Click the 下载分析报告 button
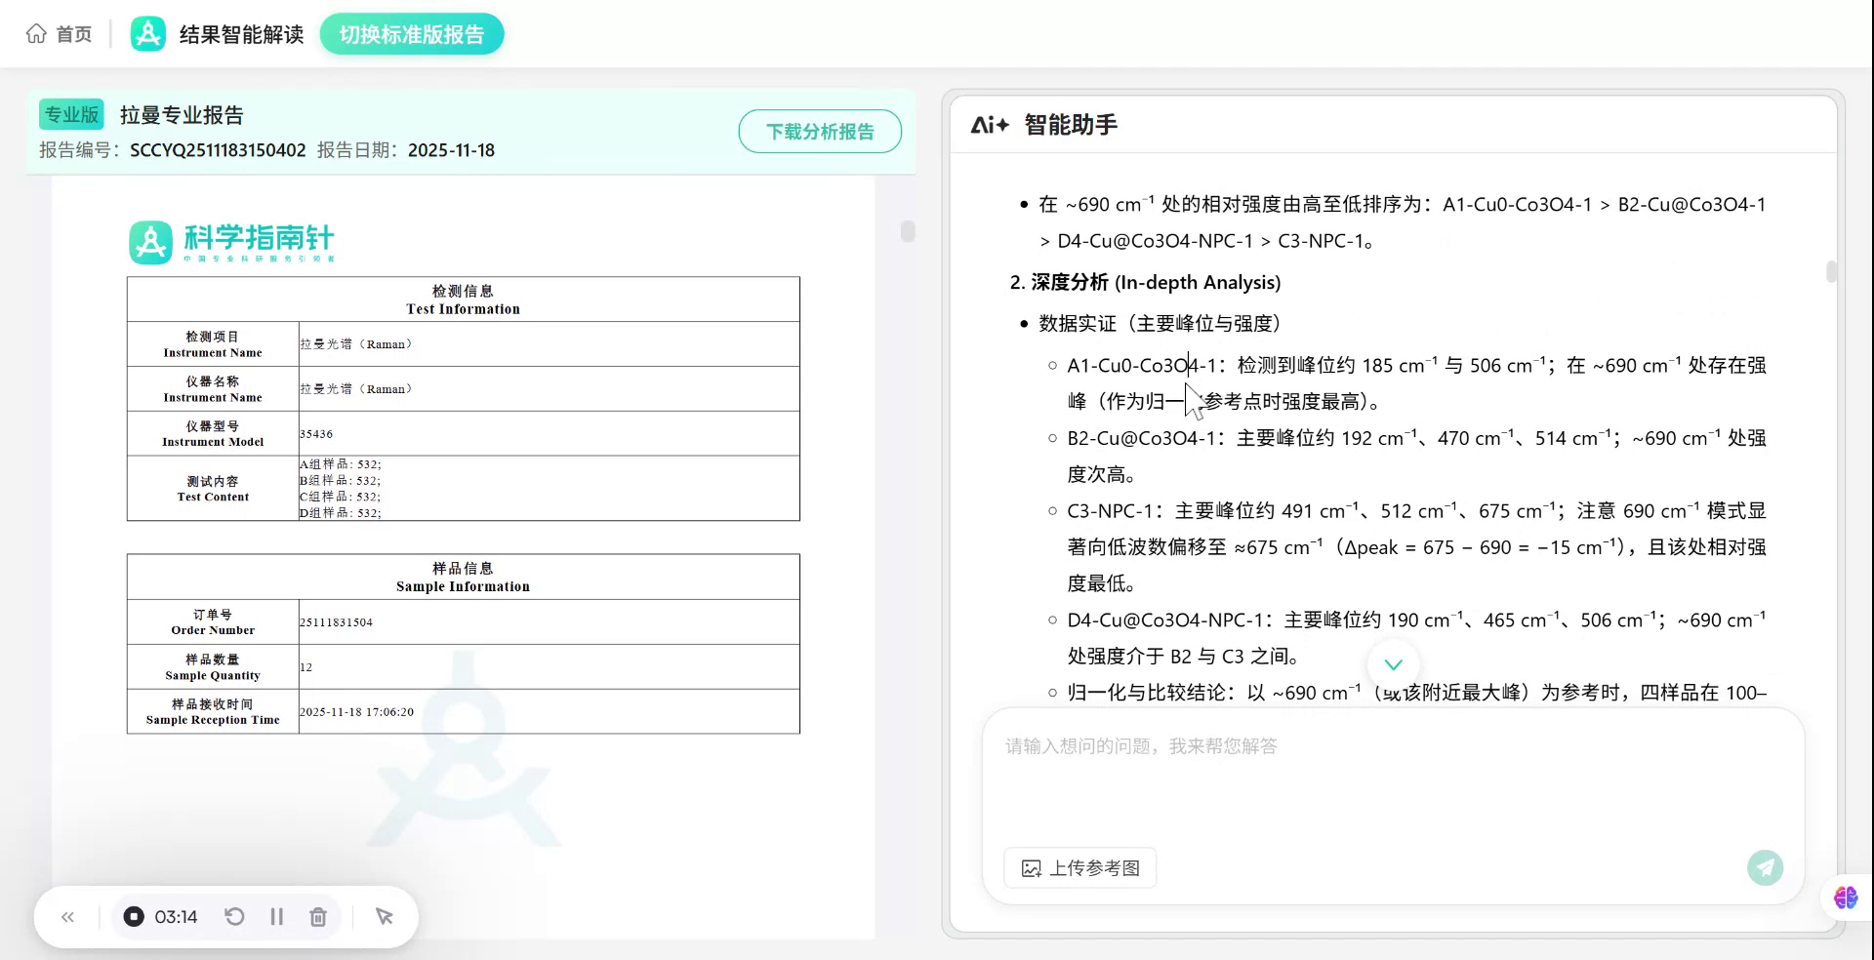The image size is (1874, 960). coord(820,131)
